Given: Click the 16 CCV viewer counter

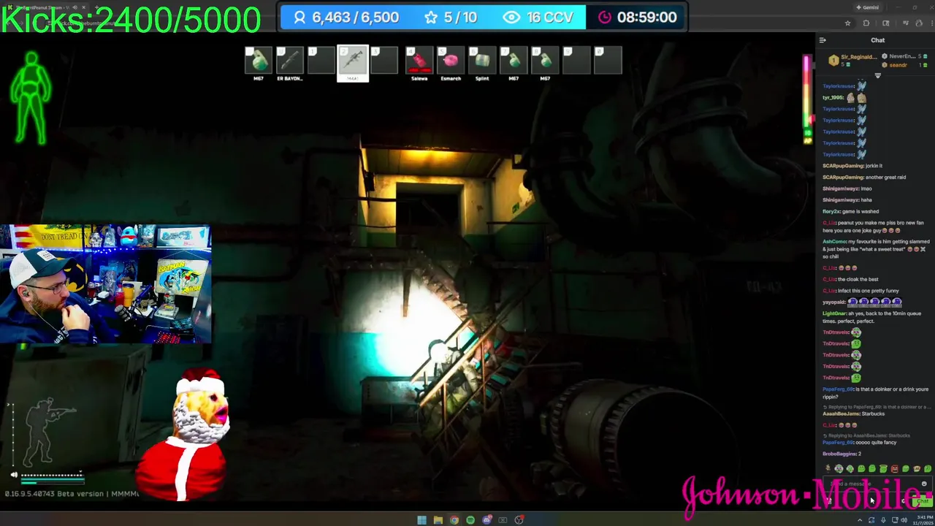Looking at the screenshot, I should (538, 17).
